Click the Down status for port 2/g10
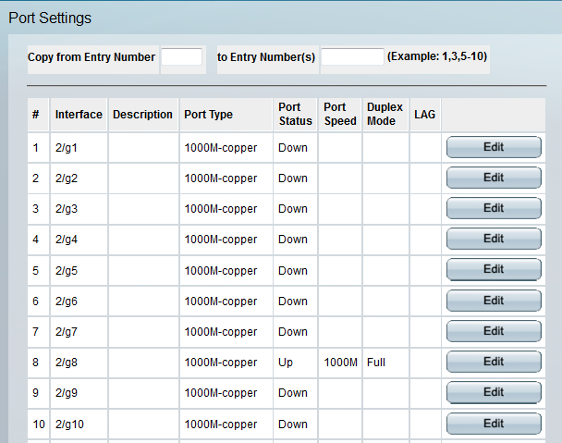 pos(293,425)
